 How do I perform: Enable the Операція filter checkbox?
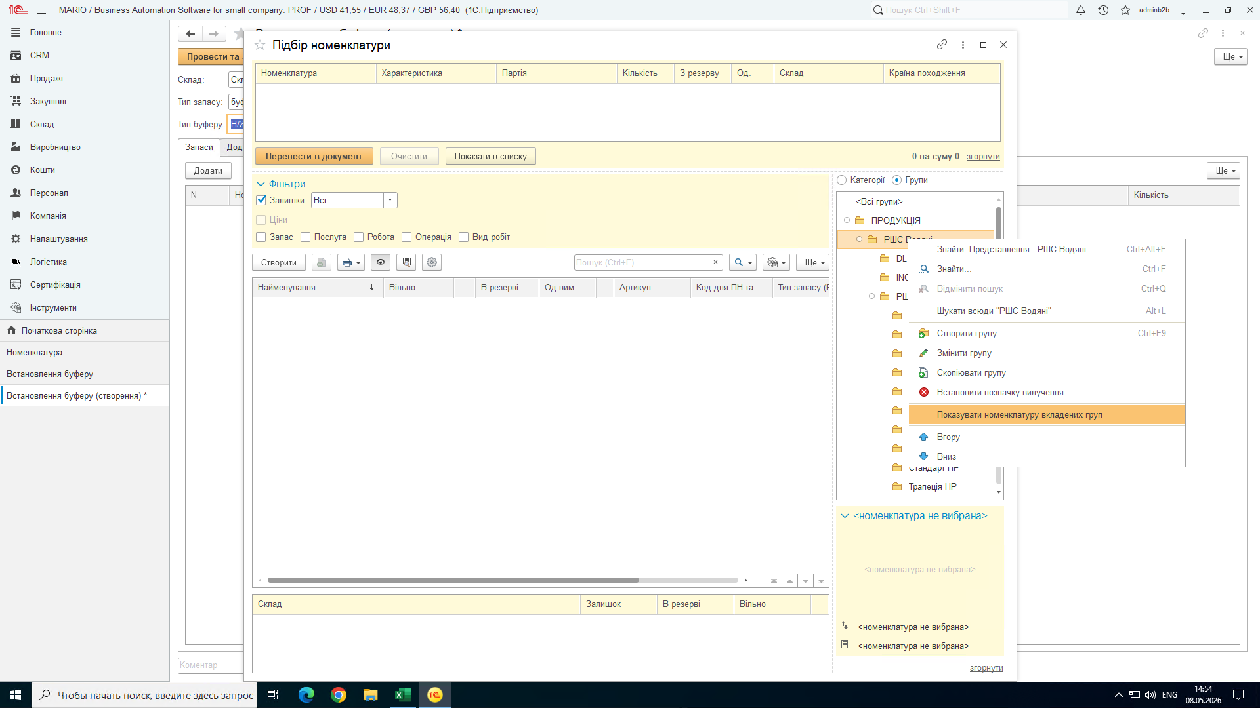[x=407, y=237]
